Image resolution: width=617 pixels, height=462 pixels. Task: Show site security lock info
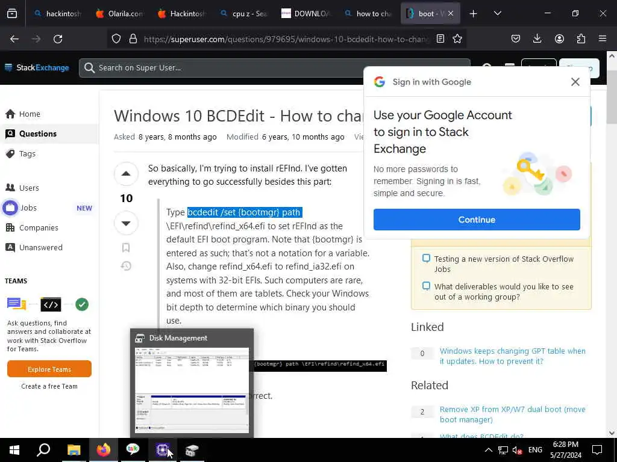click(x=133, y=38)
